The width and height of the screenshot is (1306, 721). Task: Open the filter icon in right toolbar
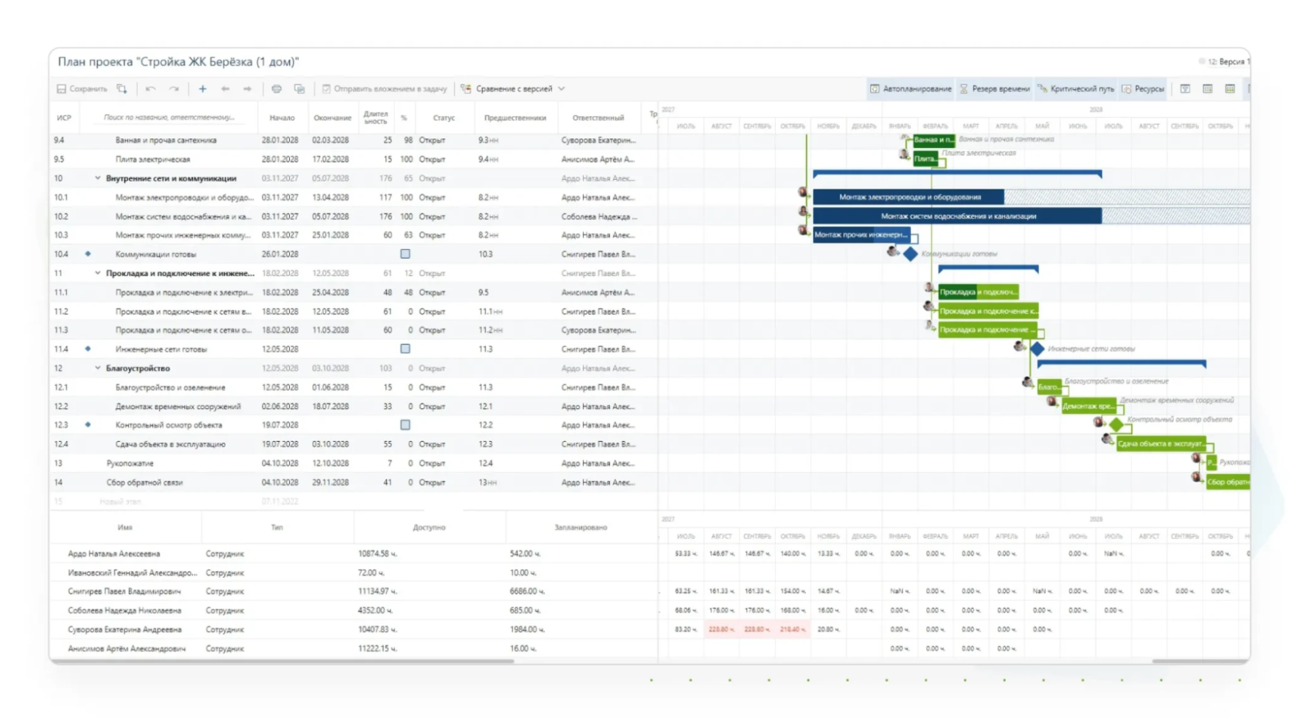tap(1185, 89)
